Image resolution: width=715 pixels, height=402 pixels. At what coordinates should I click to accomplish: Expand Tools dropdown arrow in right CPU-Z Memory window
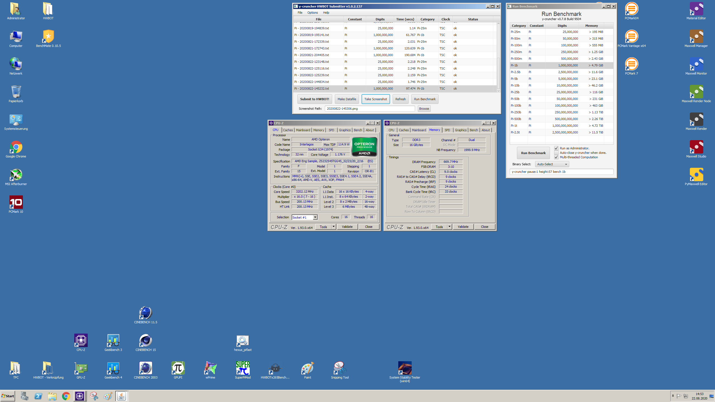449,227
